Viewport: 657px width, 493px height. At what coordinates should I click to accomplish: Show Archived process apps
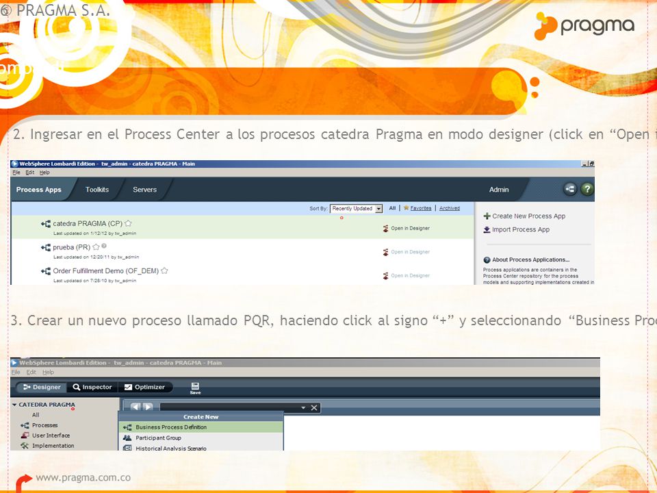point(450,208)
